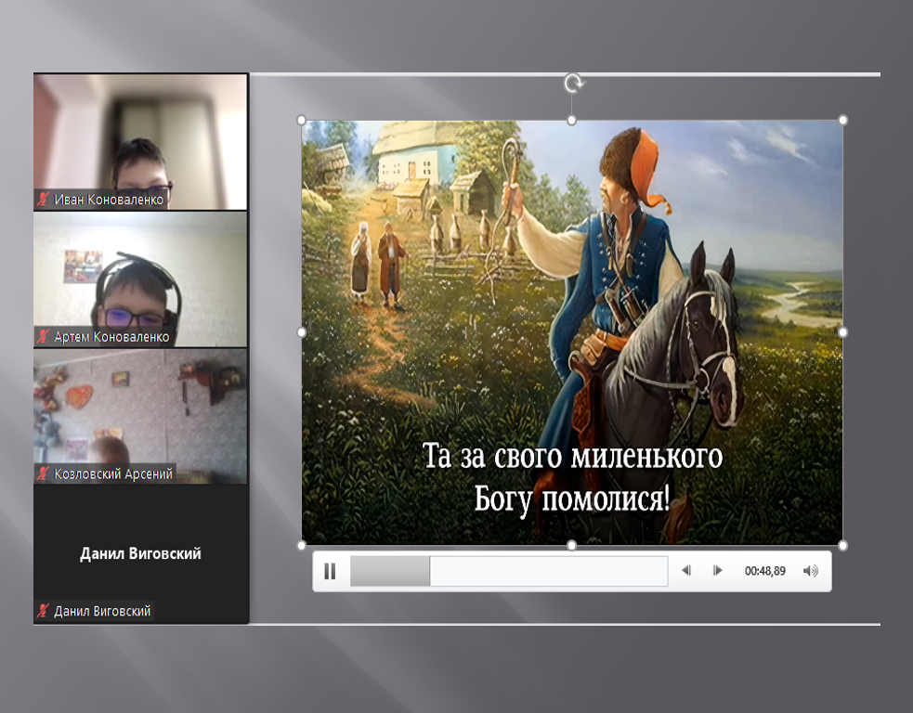
Task: Click the top-left corner handle of the video
Action: pyautogui.click(x=302, y=120)
